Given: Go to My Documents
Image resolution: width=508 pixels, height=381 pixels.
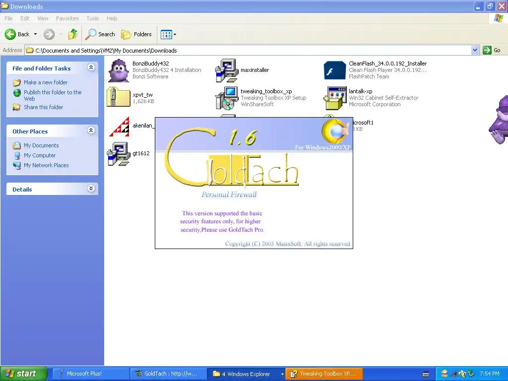Looking at the screenshot, I should [41, 145].
